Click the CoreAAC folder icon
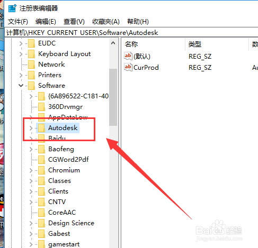This screenshot has height=248, width=258. coord(41,213)
